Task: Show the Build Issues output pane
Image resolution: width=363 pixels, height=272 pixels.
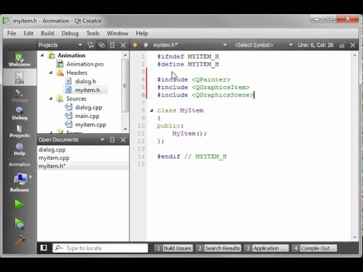Action: [174, 248]
